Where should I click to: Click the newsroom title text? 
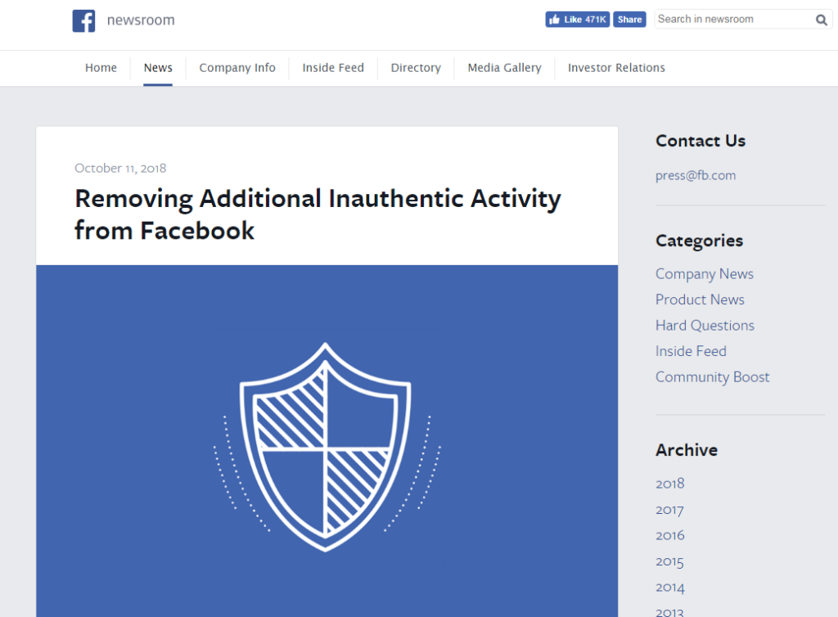pyautogui.click(x=141, y=20)
